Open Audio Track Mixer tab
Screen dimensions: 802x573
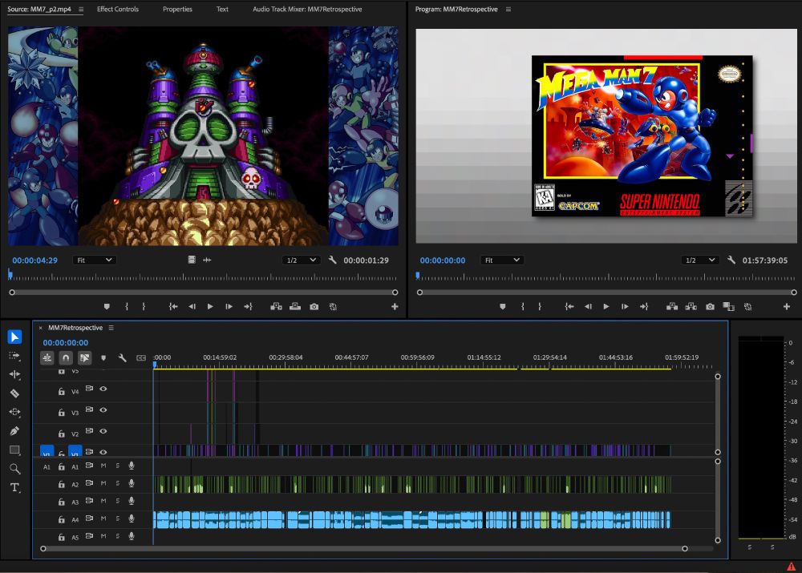tap(307, 9)
